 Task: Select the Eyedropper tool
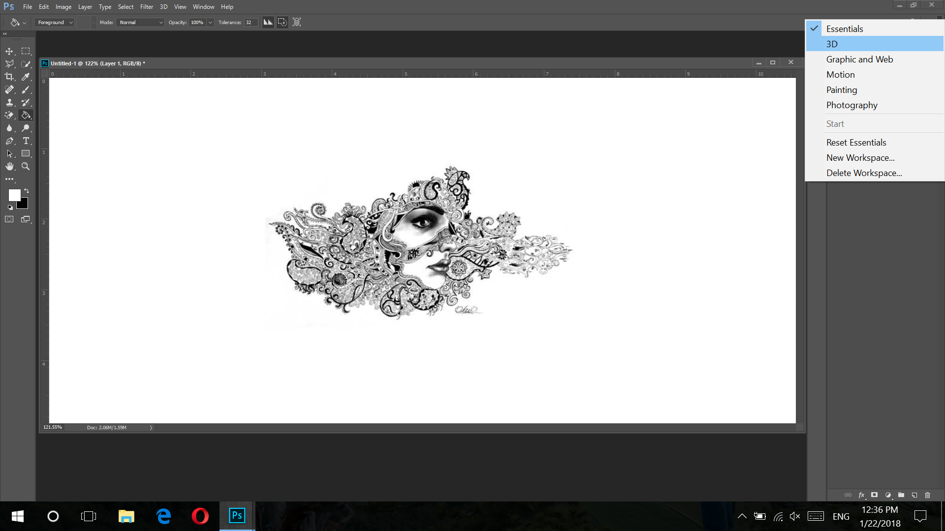[x=26, y=77]
